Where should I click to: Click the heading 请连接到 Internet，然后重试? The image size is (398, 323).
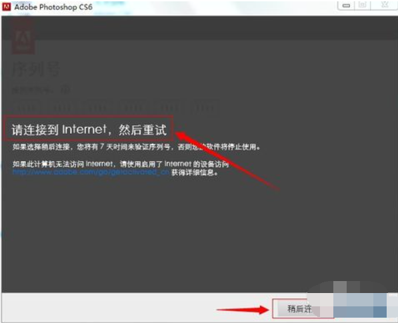tap(89, 130)
